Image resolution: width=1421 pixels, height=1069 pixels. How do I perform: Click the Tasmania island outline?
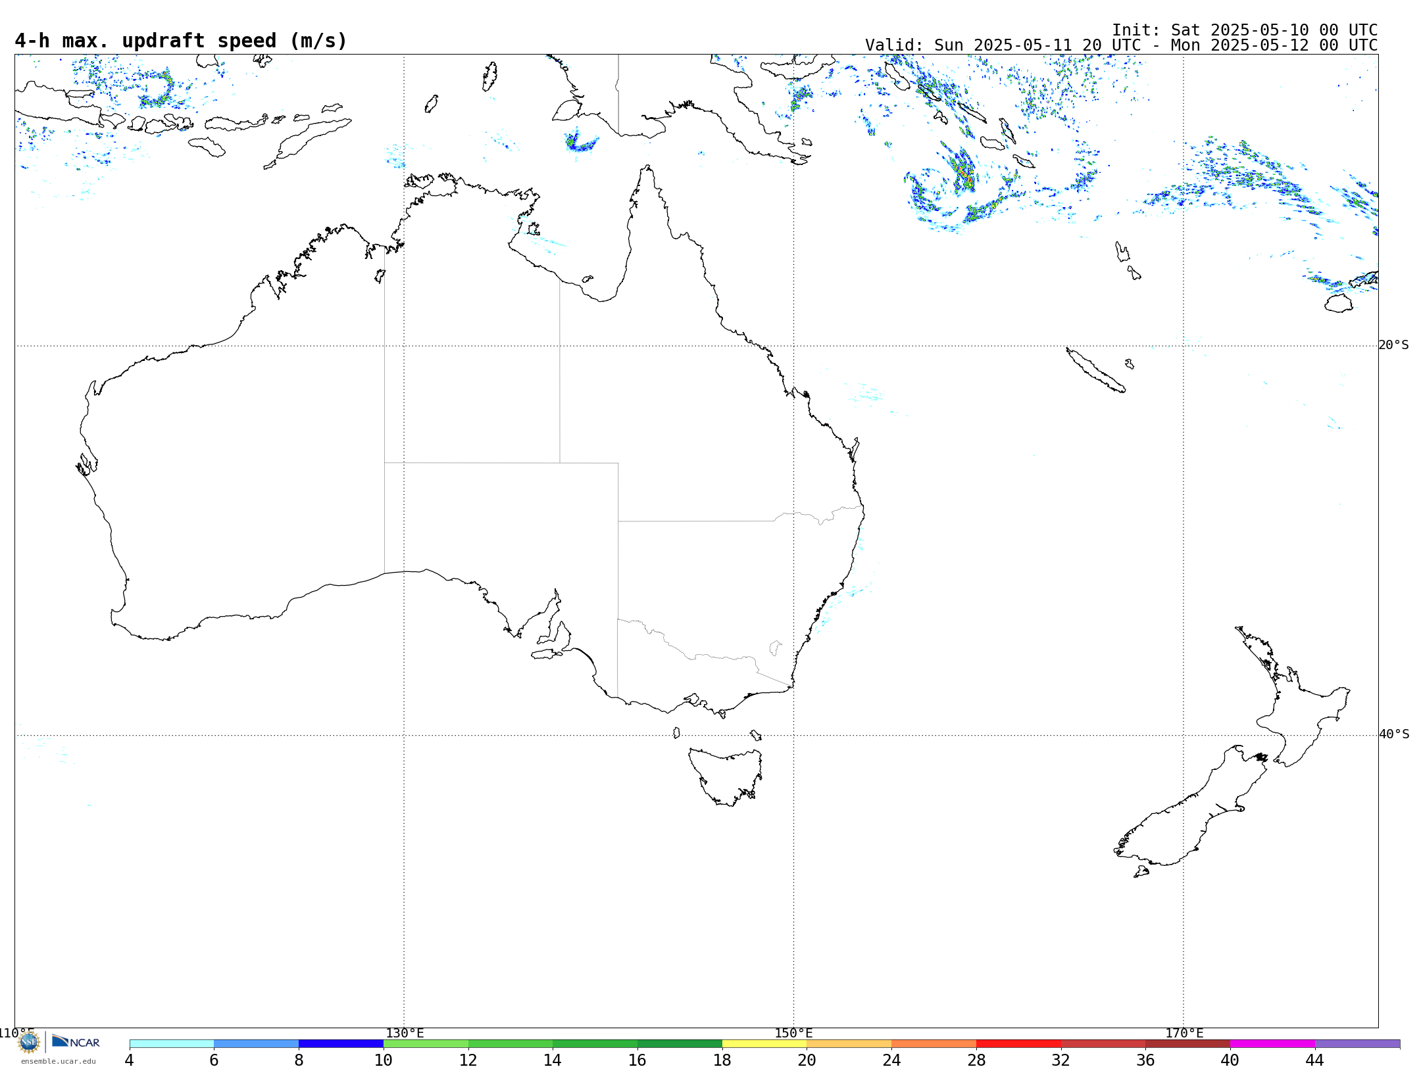pyautogui.click(x=725, y=777)
